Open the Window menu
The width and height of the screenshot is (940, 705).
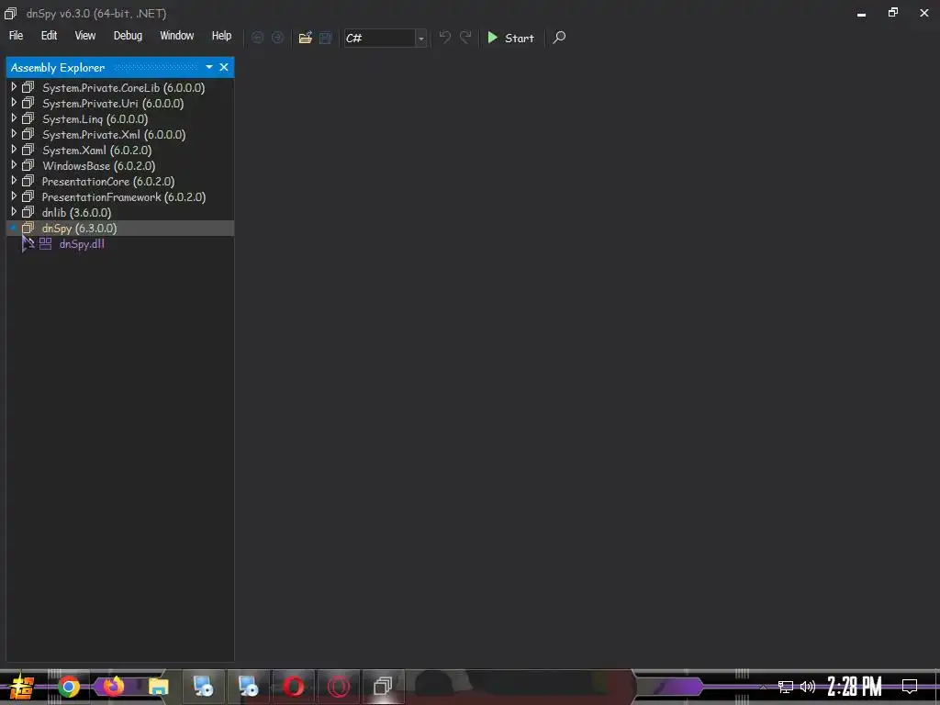click(177, 36)
